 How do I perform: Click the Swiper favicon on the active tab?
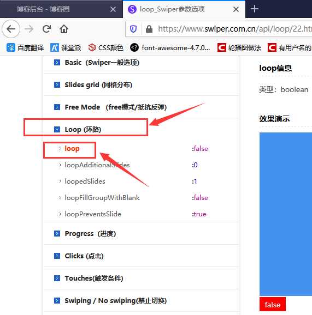point(132,9)
